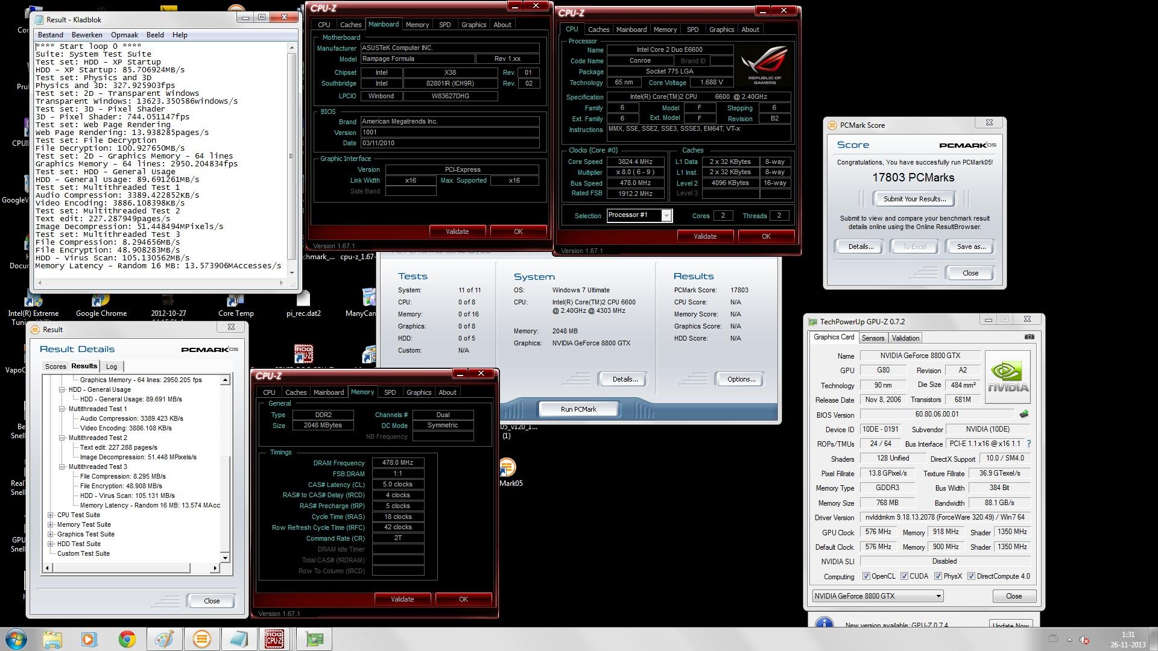
Task: Open the Scores tab in Result Details
Action: click(x=55, y=366)
